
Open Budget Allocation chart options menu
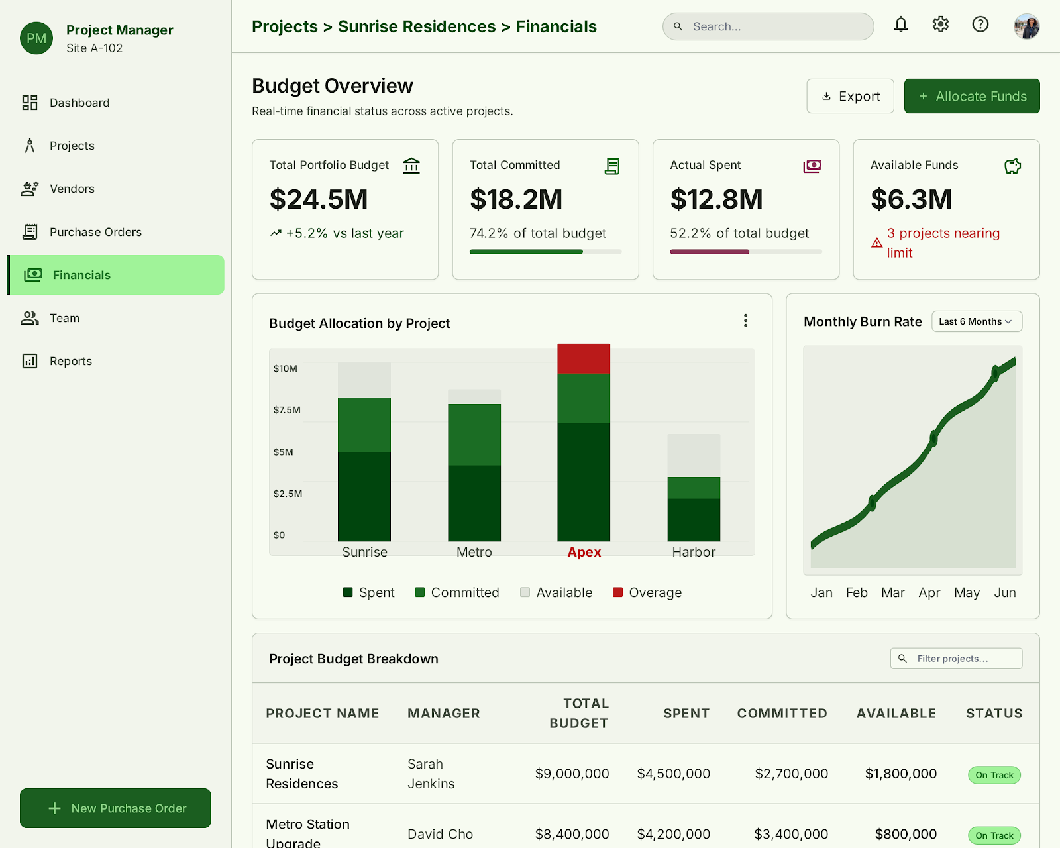(x=746, y=321)
